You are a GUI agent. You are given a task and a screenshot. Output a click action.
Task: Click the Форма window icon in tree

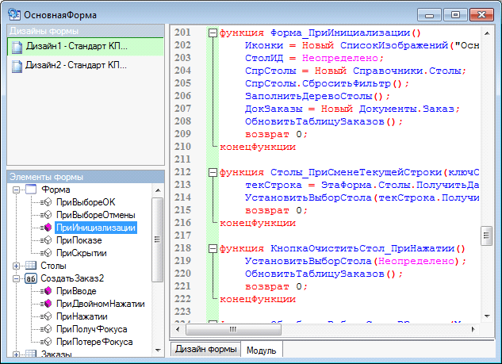click(x=31, y=190)
